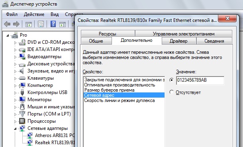Select the Порты (COM и LPT) item
Viewport: 243px width, 147px height.
click(49, 114)
